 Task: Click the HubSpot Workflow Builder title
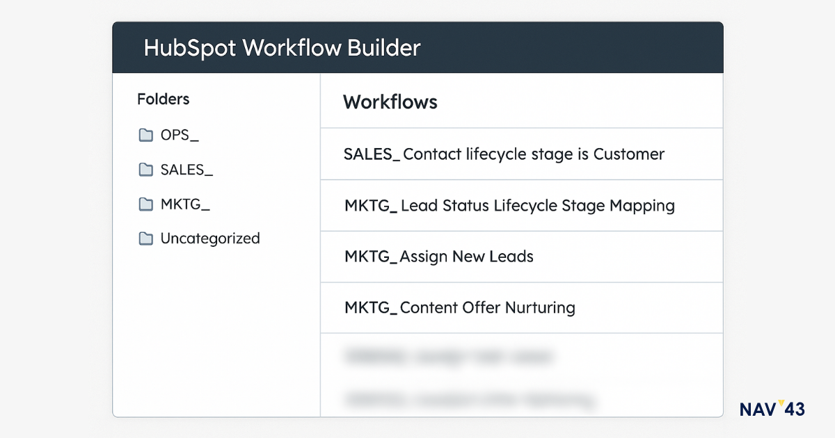click(x=282, y=48)
